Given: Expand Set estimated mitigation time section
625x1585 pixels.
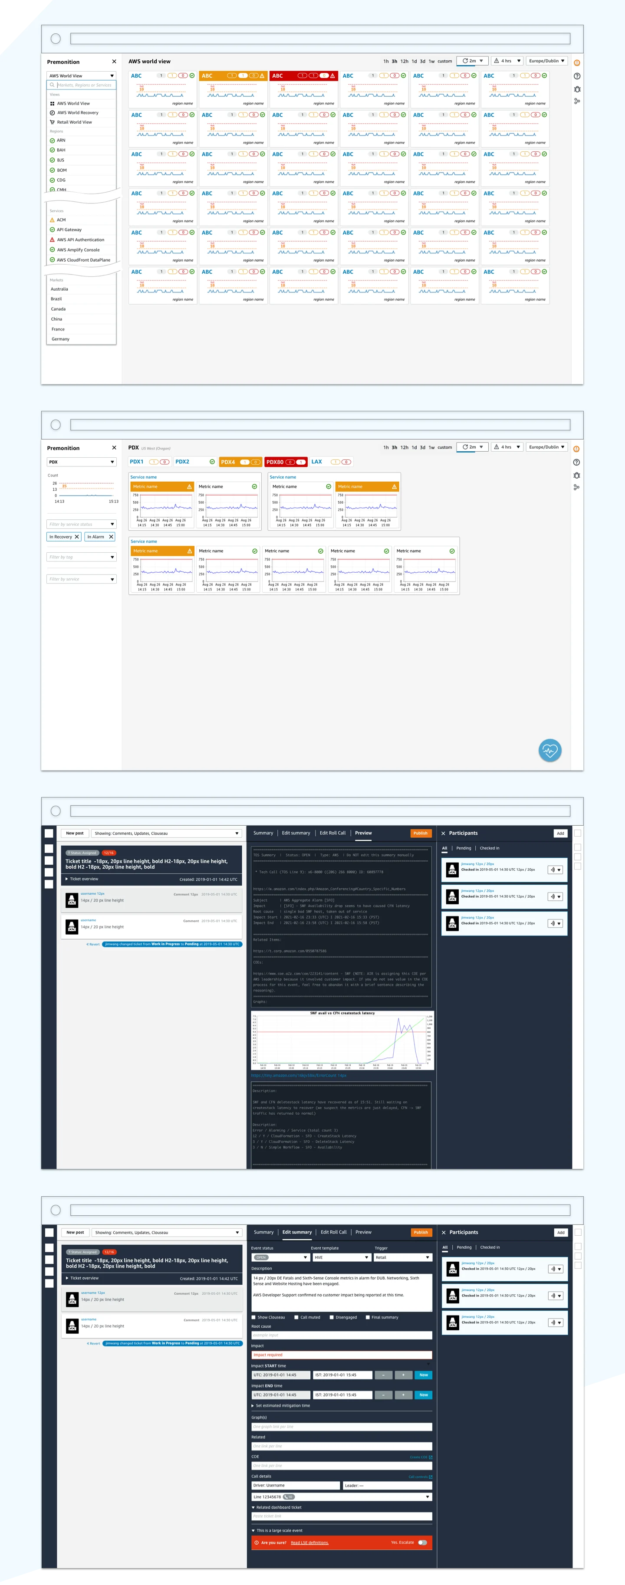Looking at the screenshot, I should tap(281, 1405).
